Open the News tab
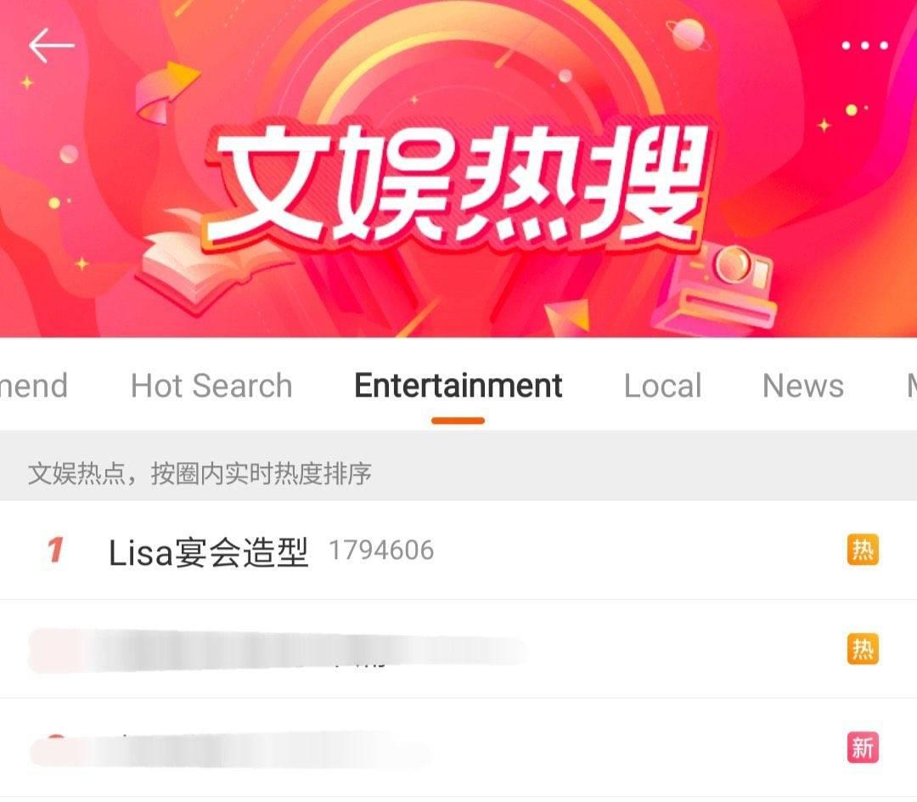 click(803, 386)
